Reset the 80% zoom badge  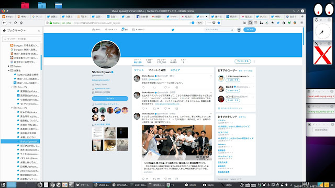[199, 23]
